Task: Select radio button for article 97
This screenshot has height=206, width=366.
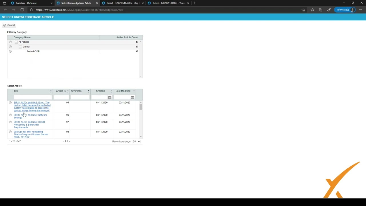Action: tap(10, 122)
